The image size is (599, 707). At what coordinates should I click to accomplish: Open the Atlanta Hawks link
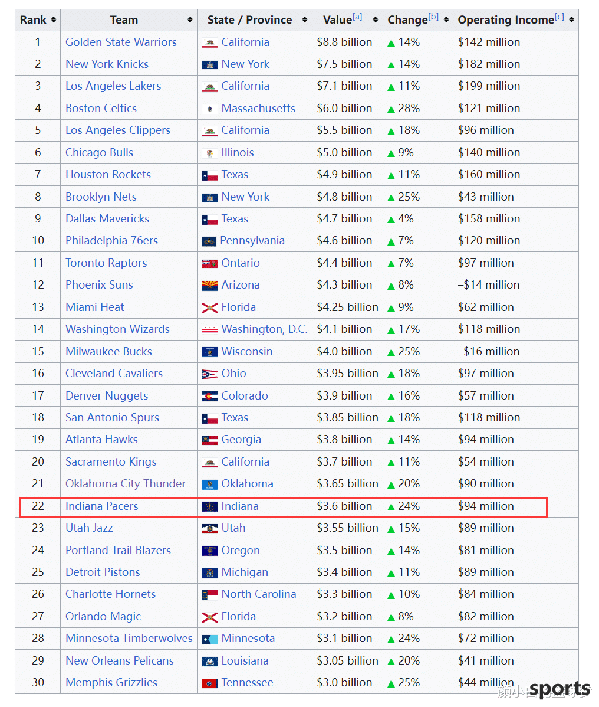tap(102, 440)
